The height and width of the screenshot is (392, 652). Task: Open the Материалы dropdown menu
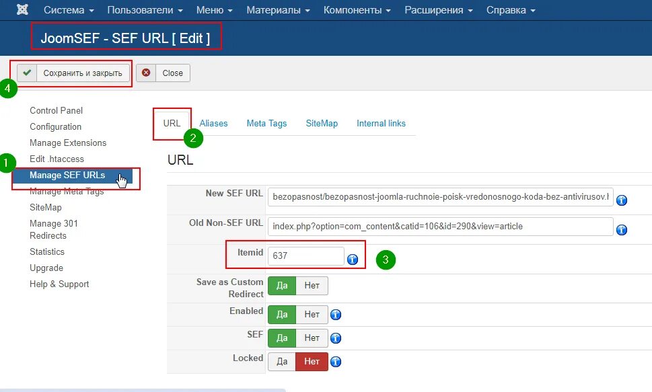click(x=278, y=10)
